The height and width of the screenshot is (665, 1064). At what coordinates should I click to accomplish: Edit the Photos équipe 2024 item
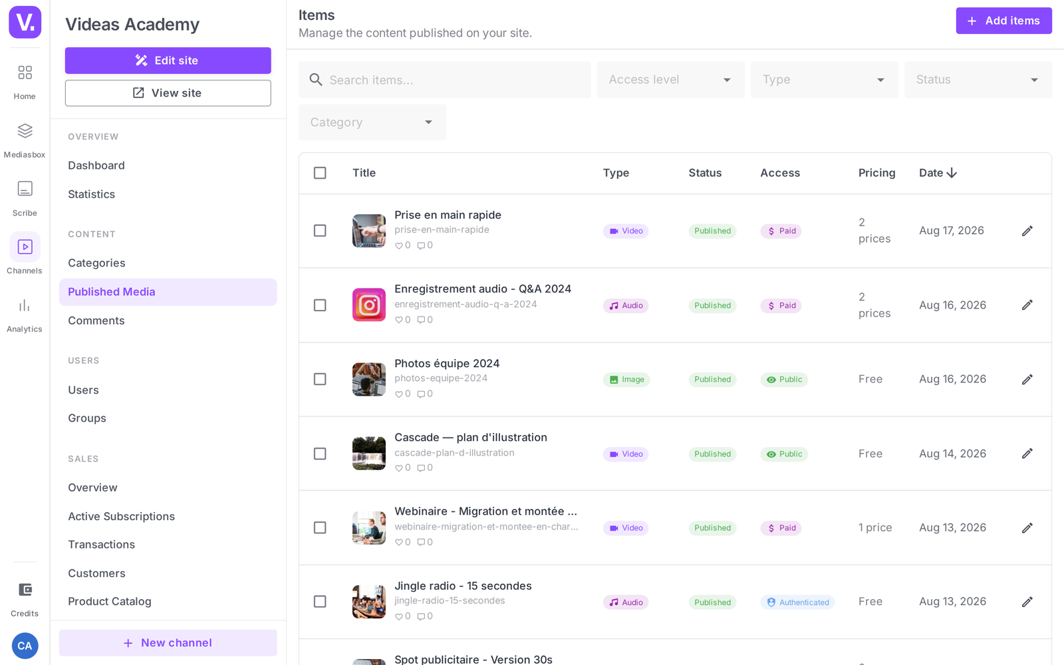[1027, 379]
